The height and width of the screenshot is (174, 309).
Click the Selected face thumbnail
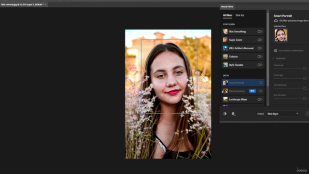click(x=281, y=35)
